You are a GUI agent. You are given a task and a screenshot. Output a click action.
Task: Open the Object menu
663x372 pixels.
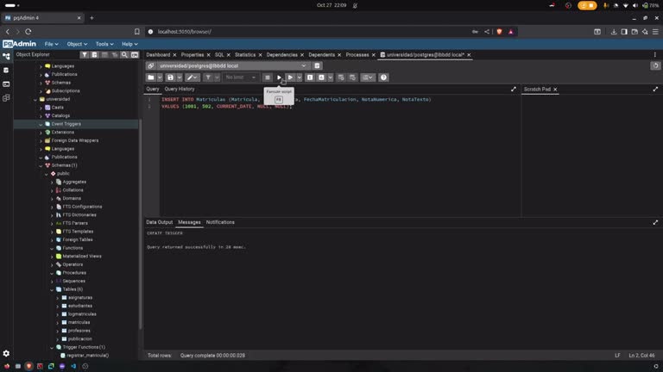coord(77,44)
